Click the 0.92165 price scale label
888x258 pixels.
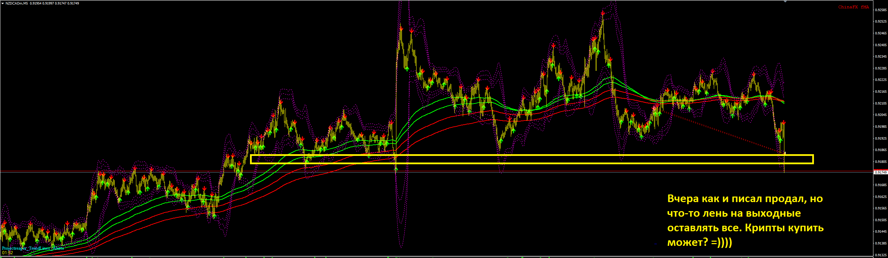(x=881, y=91)
